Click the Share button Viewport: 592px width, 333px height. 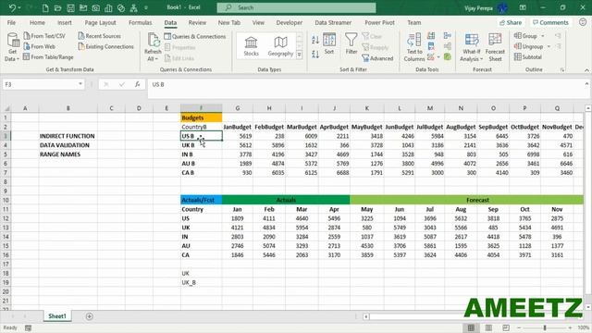click(511, 22)
